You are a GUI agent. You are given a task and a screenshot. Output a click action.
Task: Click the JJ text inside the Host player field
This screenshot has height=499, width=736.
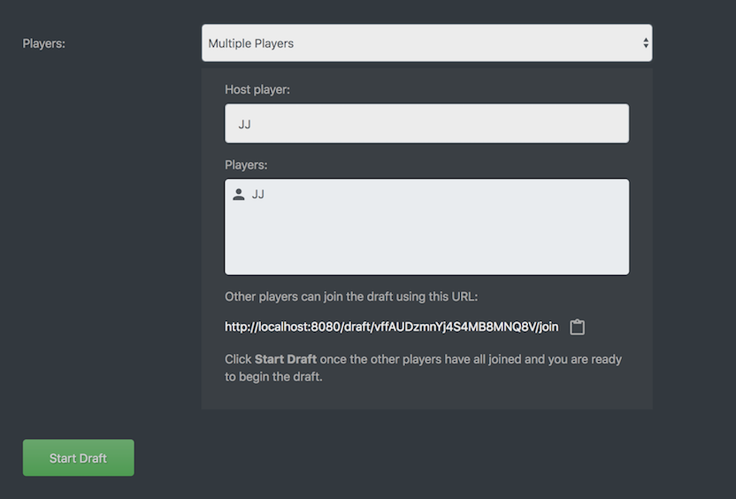click(244, 124)
